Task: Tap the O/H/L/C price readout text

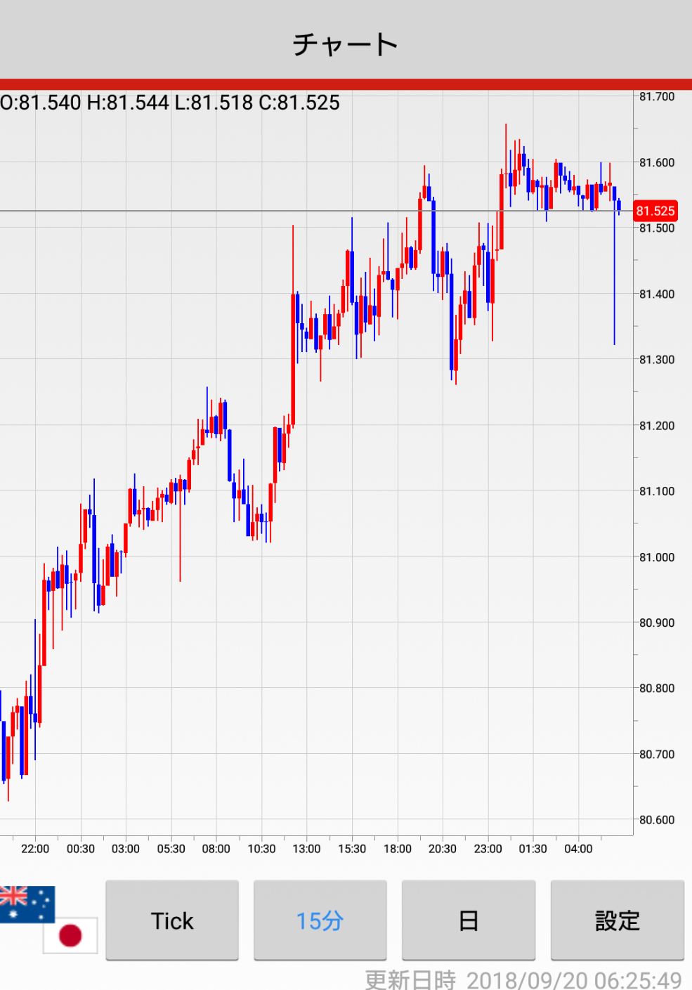Action: (170, 103)
